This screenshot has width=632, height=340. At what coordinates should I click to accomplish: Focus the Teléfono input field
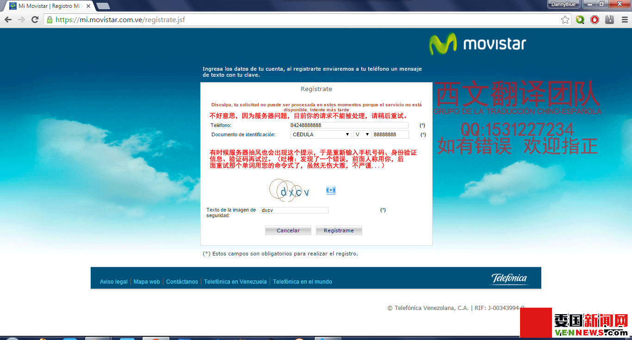tap(349, 125)
